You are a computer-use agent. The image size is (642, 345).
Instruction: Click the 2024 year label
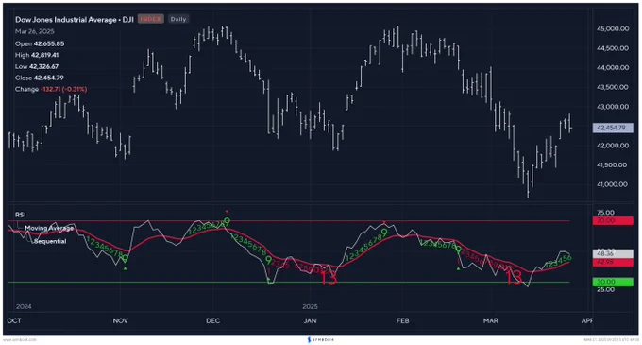click(x=24, y=306)
